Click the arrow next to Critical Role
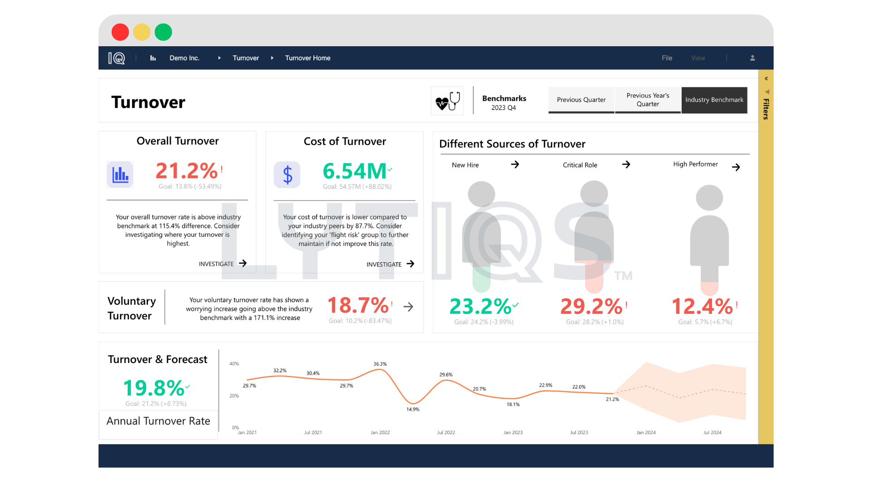 (626, 165)
